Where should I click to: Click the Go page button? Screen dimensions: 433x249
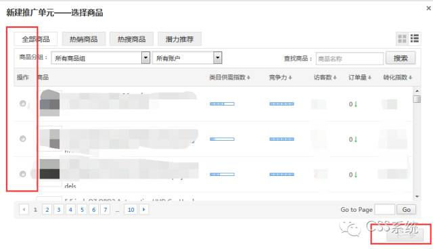406,210
